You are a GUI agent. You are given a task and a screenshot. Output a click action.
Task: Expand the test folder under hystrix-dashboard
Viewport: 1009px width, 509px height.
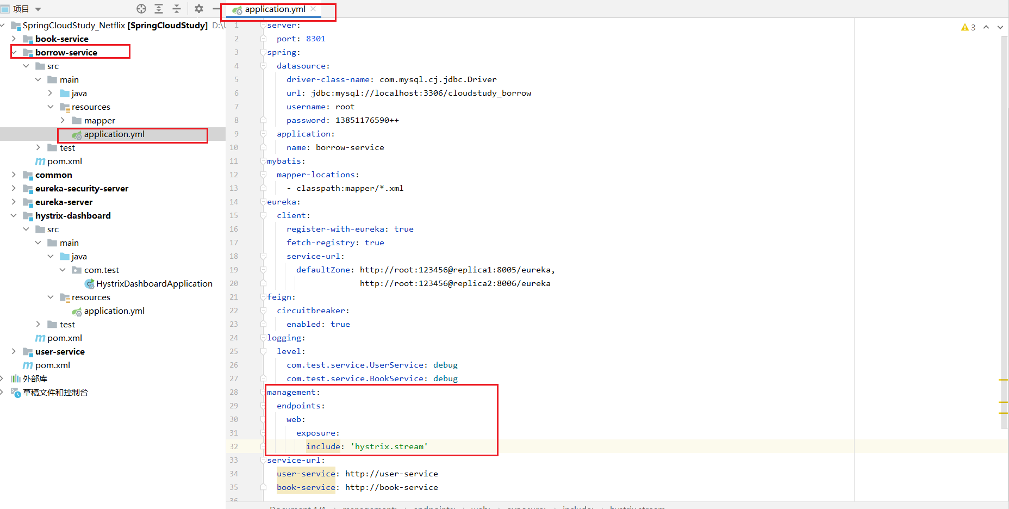[38, 324]
